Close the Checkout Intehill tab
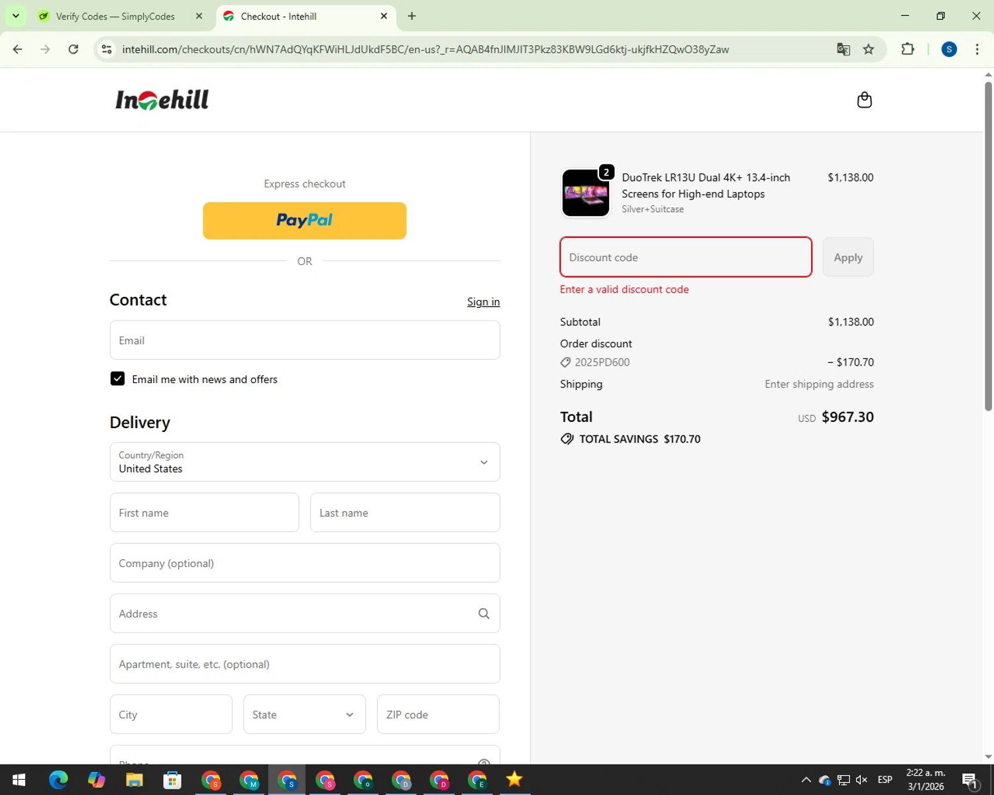Screen dimensions: 994x795 click(384, 16)
